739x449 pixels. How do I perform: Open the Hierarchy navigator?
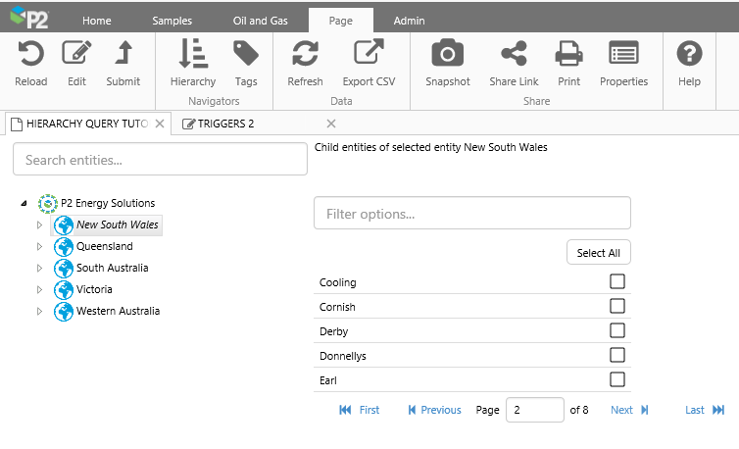192,55
